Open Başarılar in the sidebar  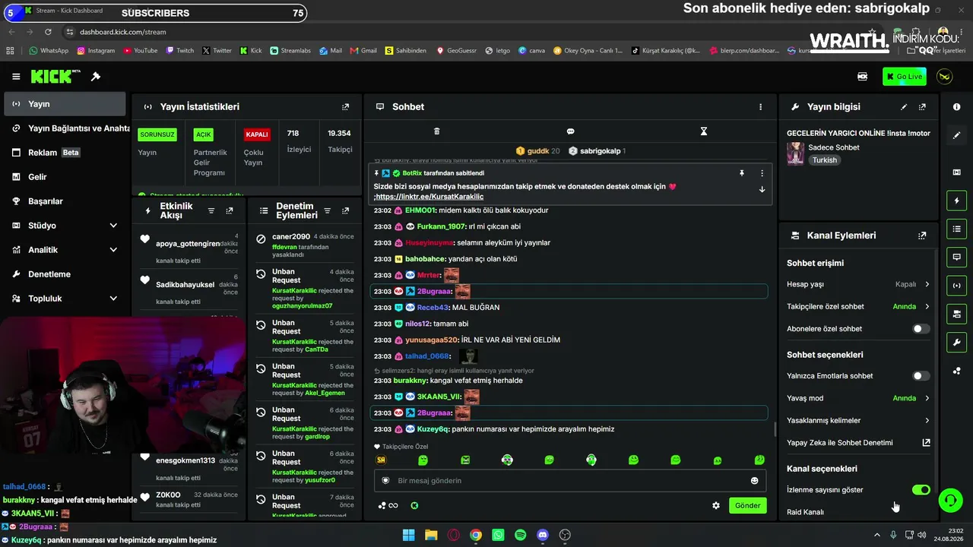click(x=65, y=201)
